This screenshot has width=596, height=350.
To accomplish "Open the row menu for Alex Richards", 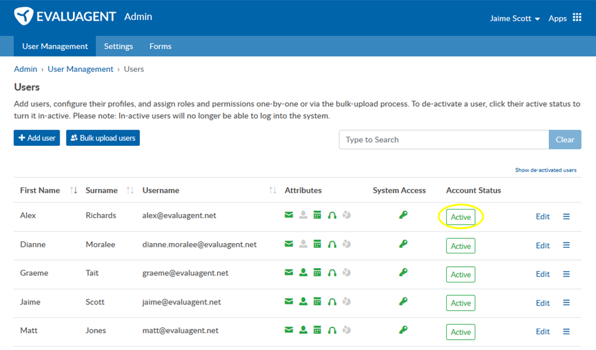I will tap(566, 216).
